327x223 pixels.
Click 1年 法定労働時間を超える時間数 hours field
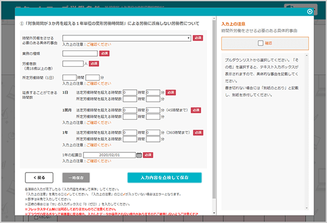[130, 133]
